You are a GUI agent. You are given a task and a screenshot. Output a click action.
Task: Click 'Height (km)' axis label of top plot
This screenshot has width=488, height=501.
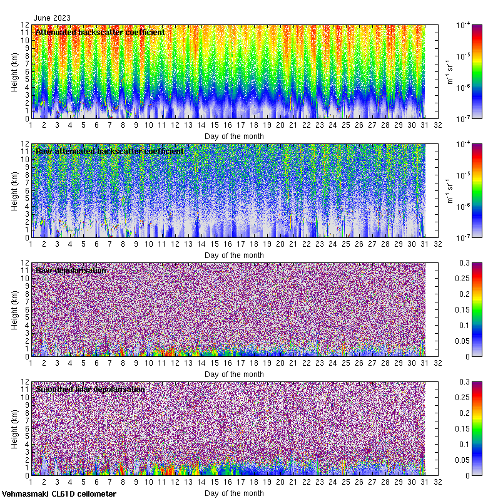14,71
